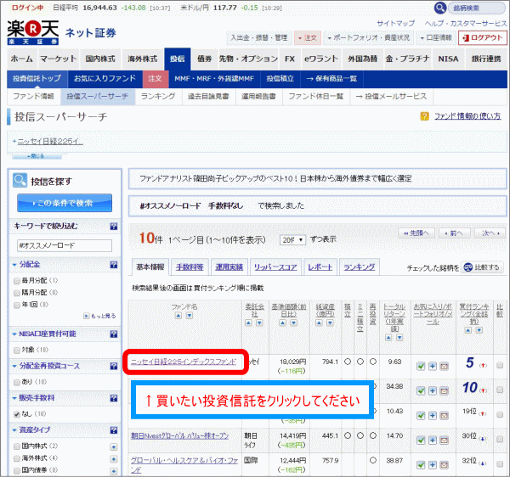510x477 pixels.
Task: Switch to the 手数料等 tab
Action: (x=190, y=267)
